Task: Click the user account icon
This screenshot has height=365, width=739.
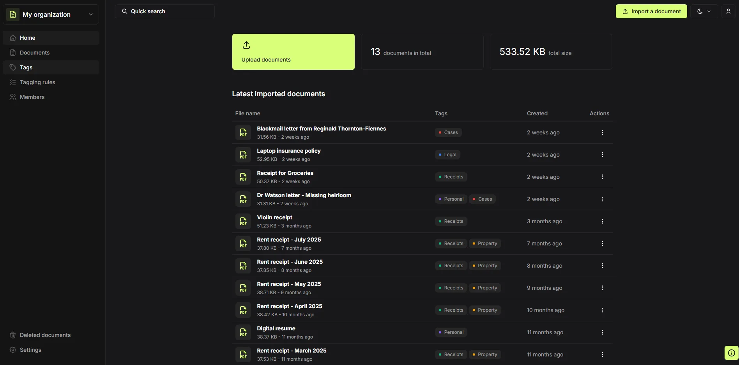Action: tap(728, 11)
